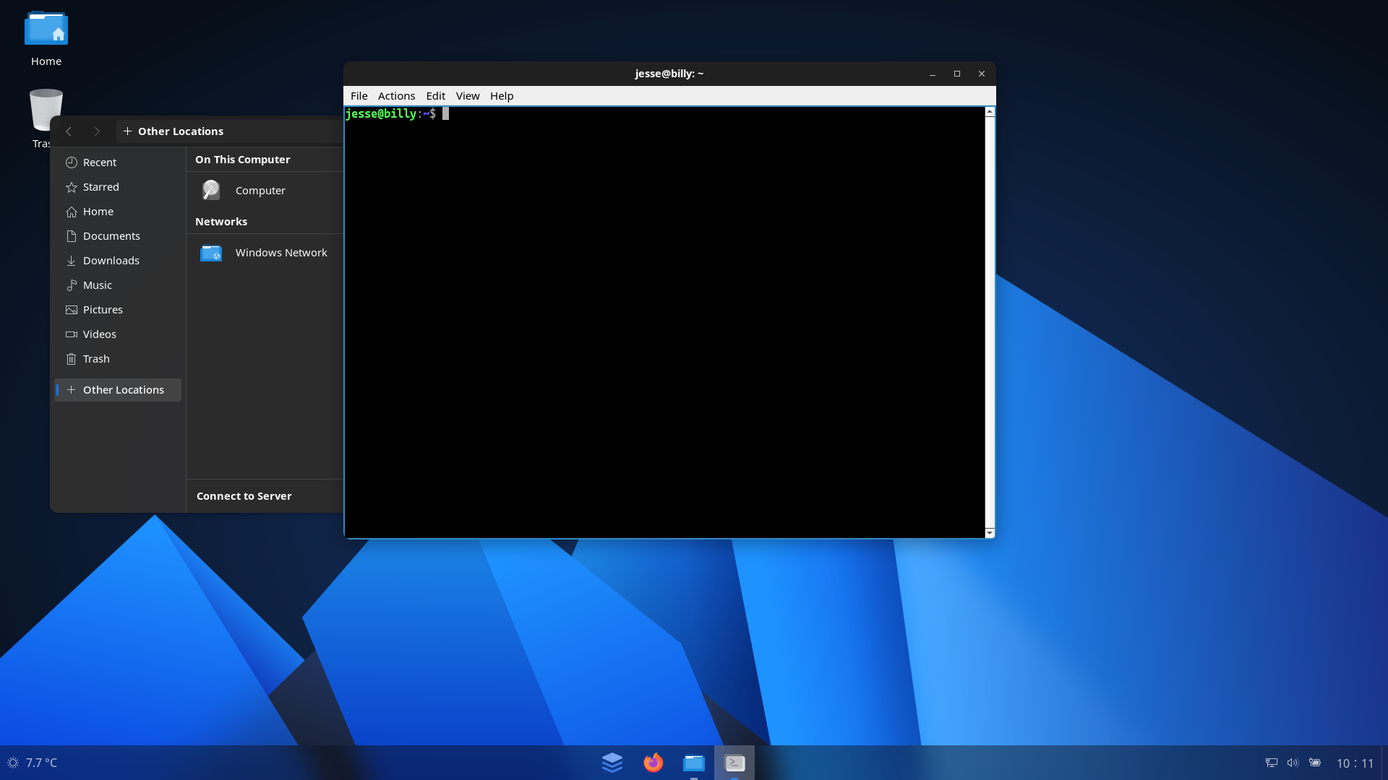Select Recent label in file manager sidebar

tap(100, 162)
